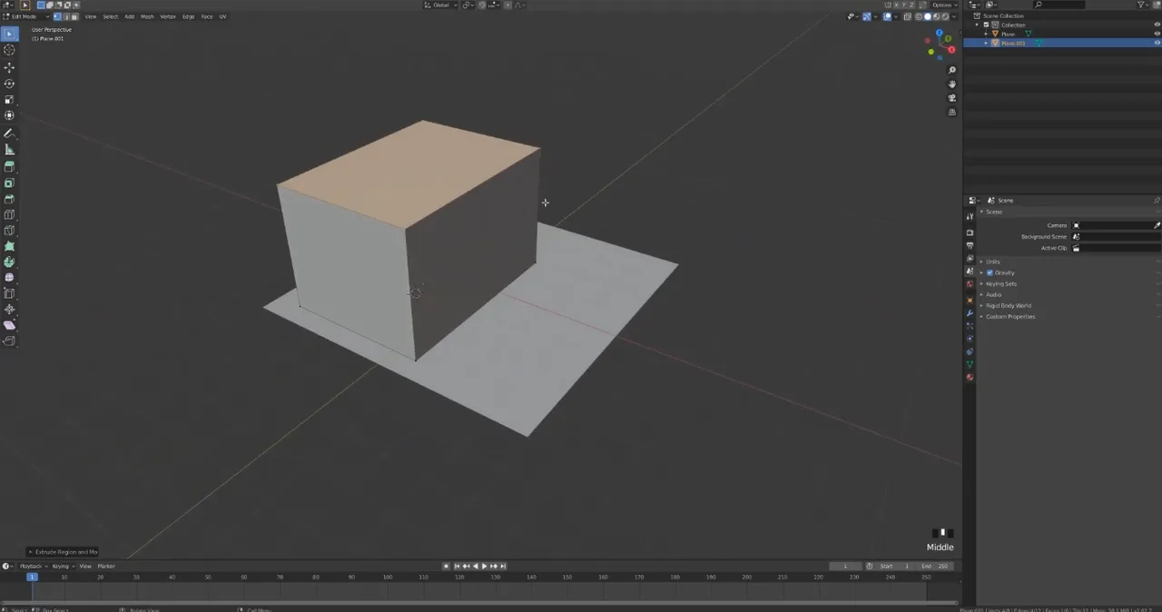Switch perspective/orthographic grid icon
Viewport: 1162px width, 612px height.
coord(952,112)
